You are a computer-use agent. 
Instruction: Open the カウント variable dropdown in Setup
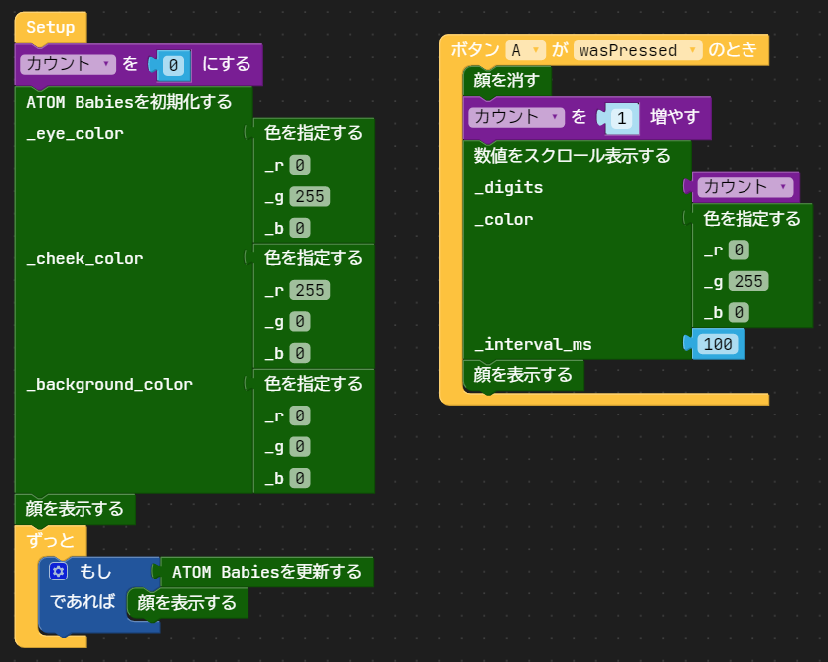68,64
